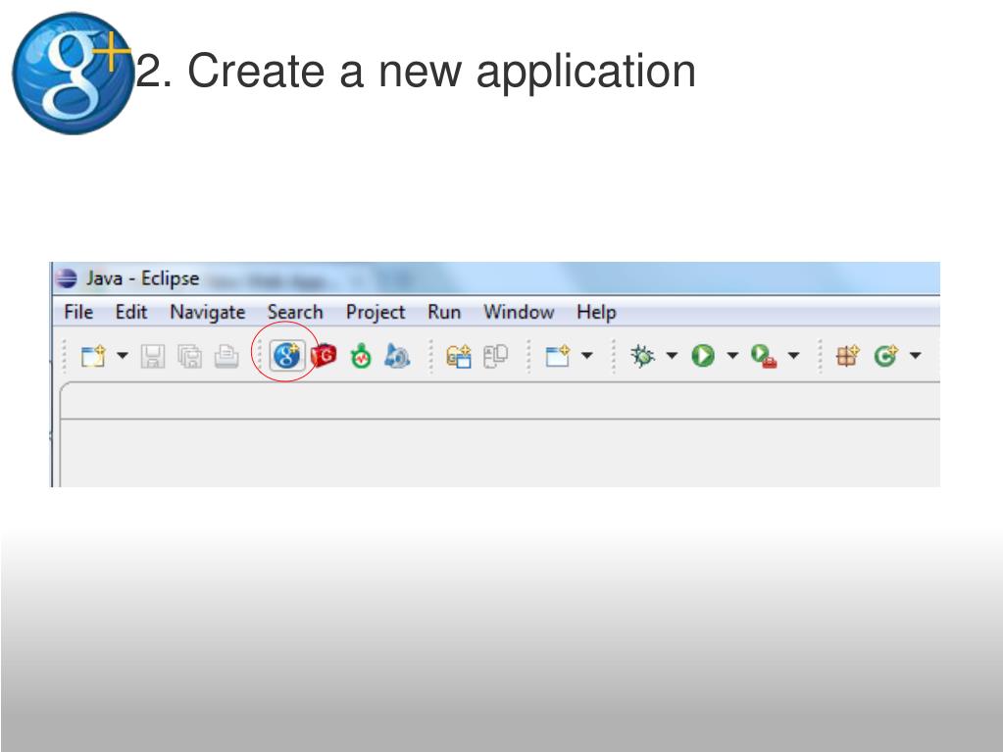The height and width of the screenshot is (752, 1003).
Task: Click the green Speed Tracer stopwatch icon
Action: (362, 356)
